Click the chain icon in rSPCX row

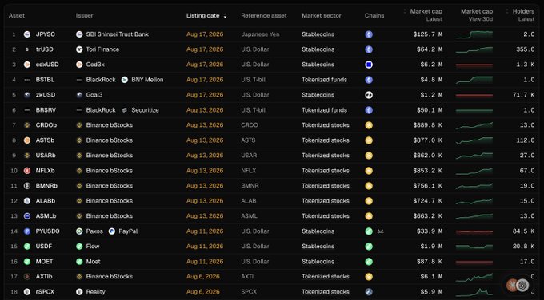click(369, 292)
